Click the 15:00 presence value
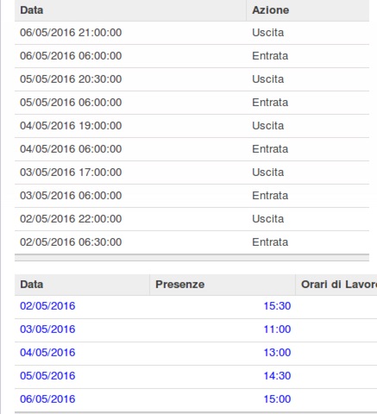Image resolution: width=377 pixels, height=414 pixels. click(x=277, y=399)
